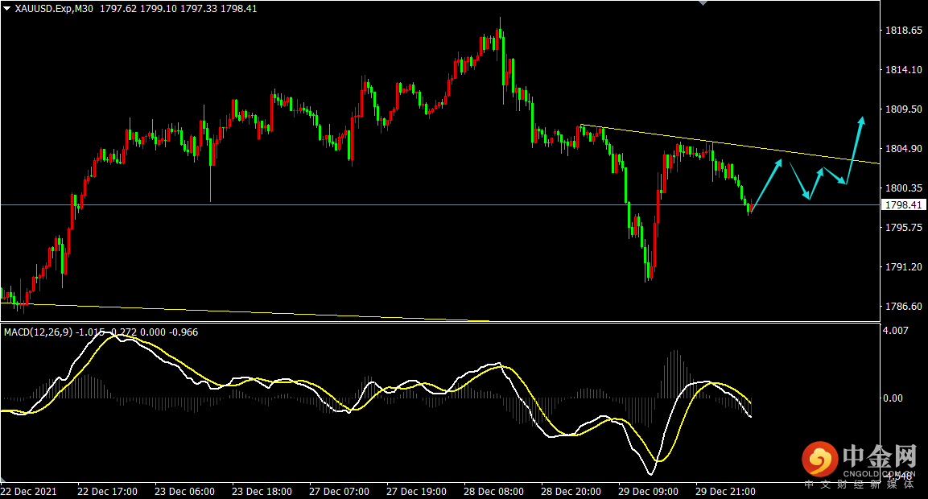This screenshot has width=928, height=499.
Task: Click the 23 Dec 18:00 time label
Action: [x=262, y=491]
